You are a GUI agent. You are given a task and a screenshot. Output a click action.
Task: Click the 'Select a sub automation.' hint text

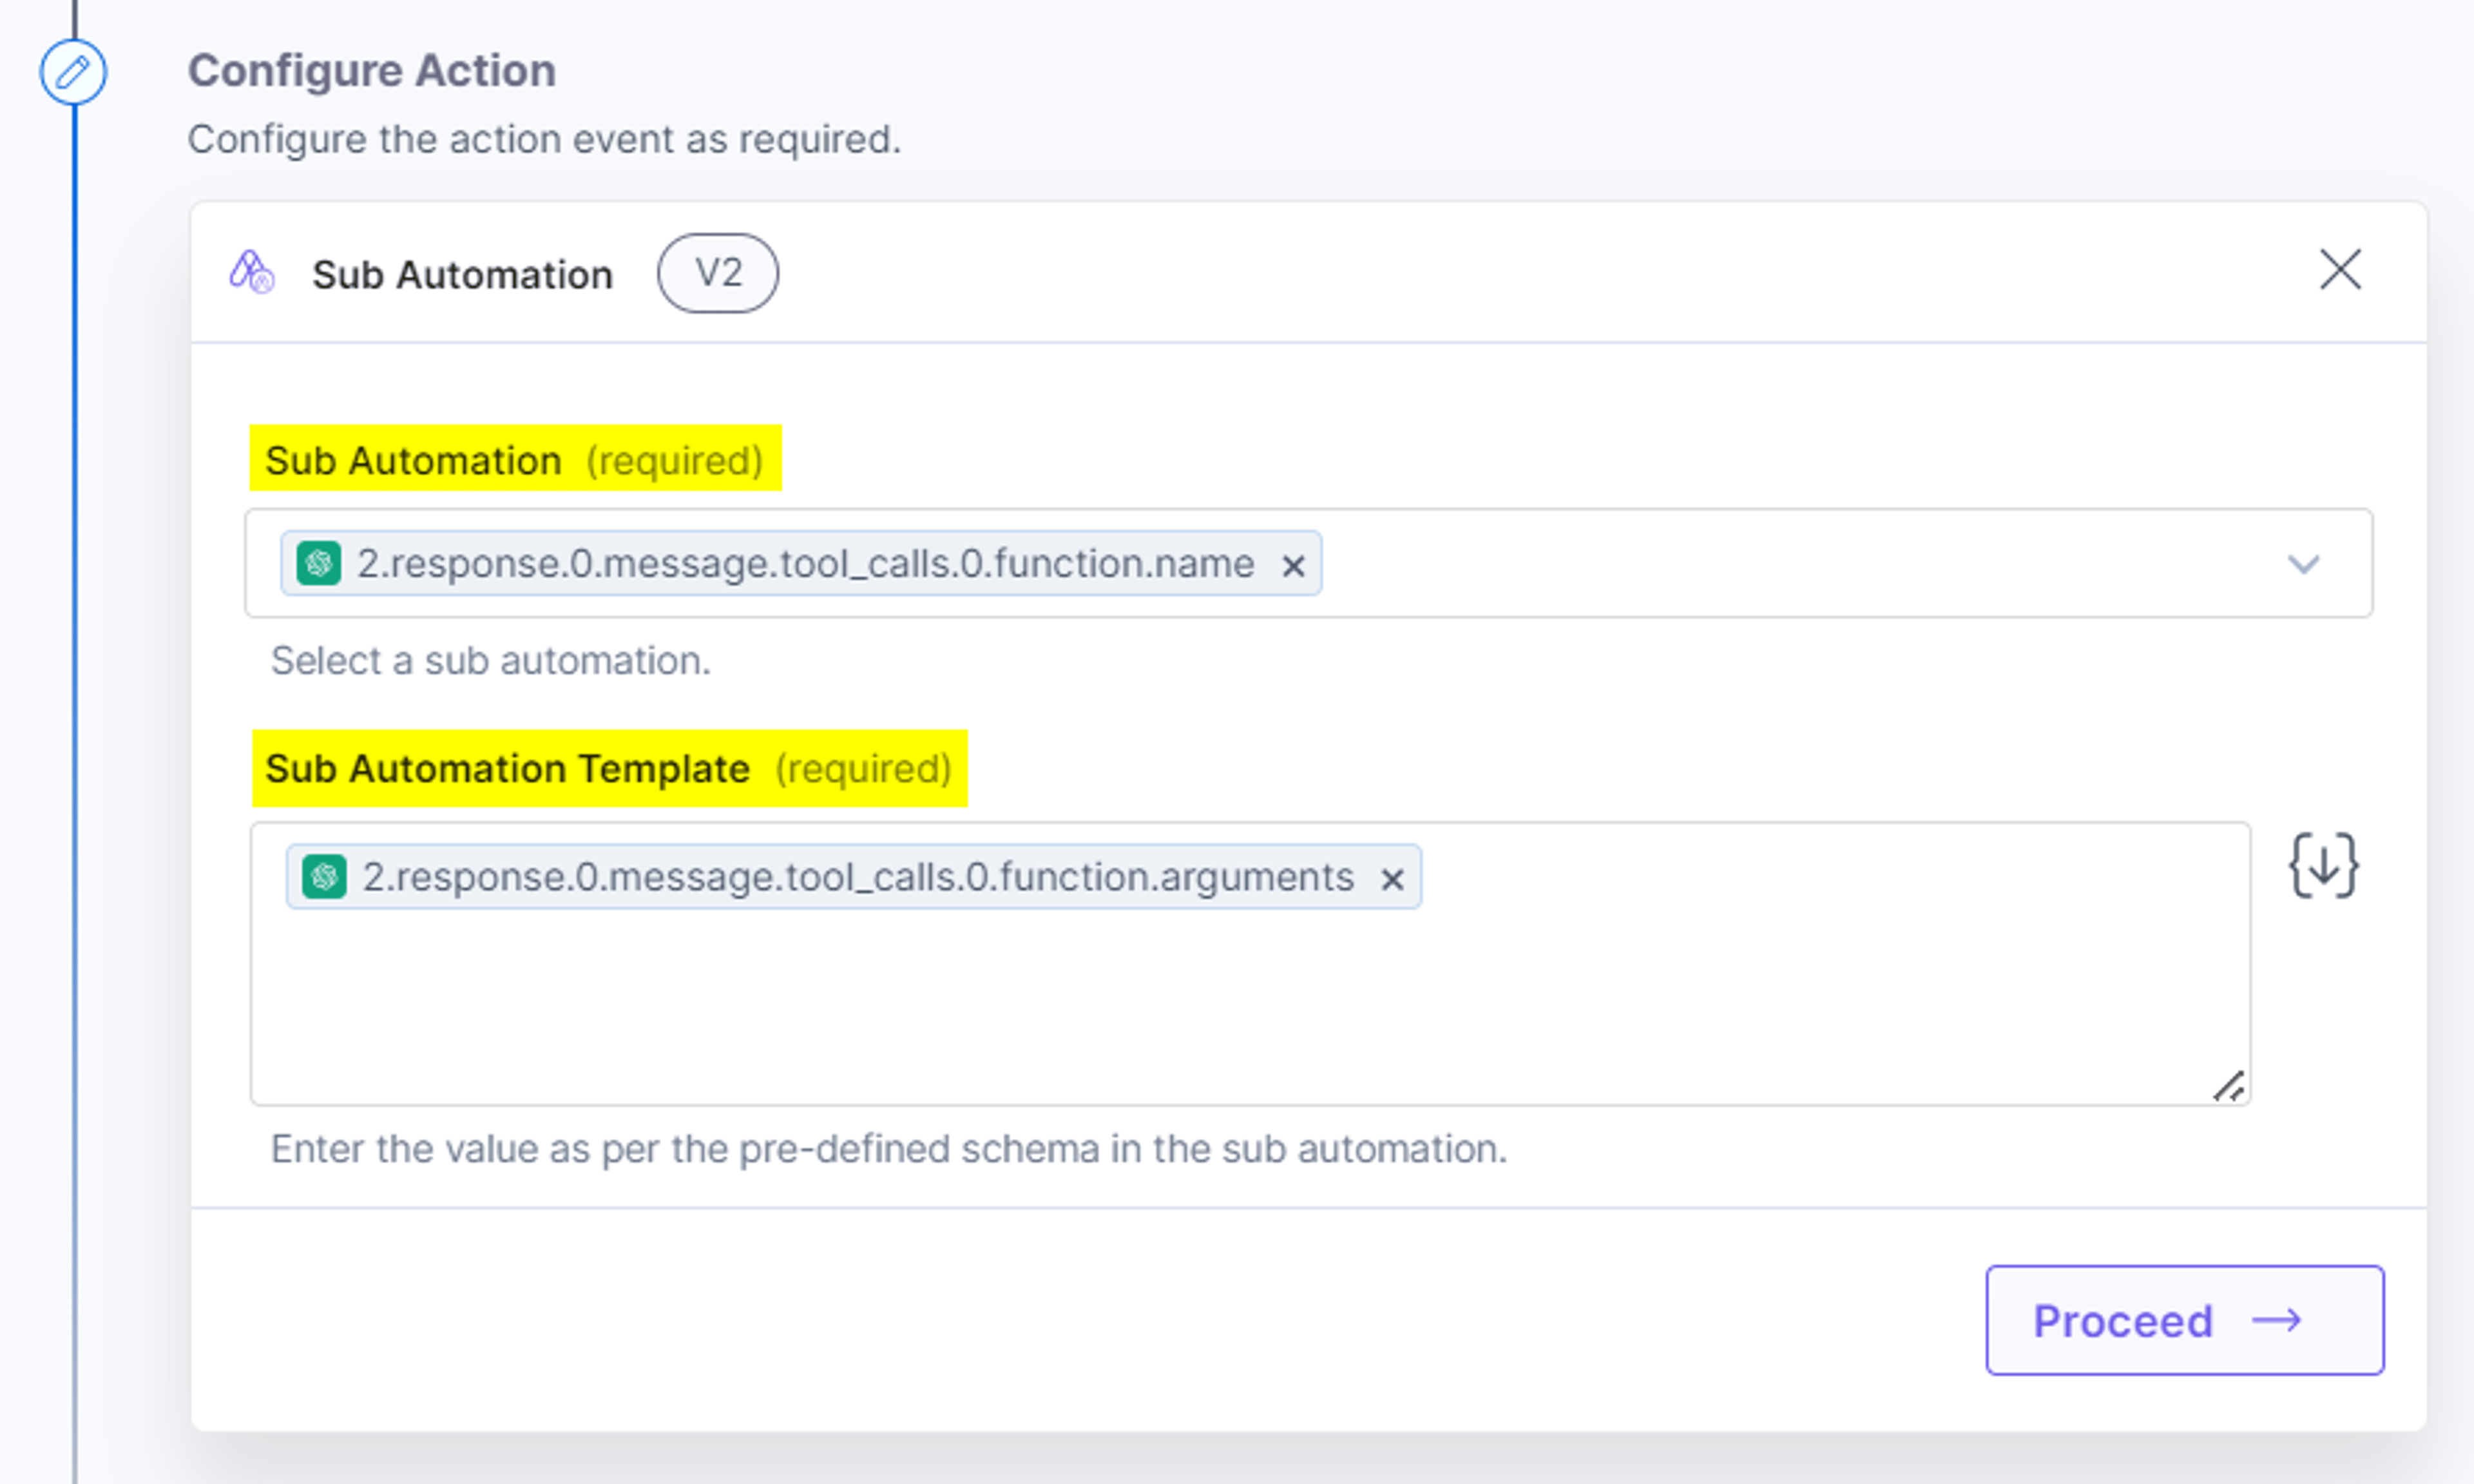coord(491,661)
